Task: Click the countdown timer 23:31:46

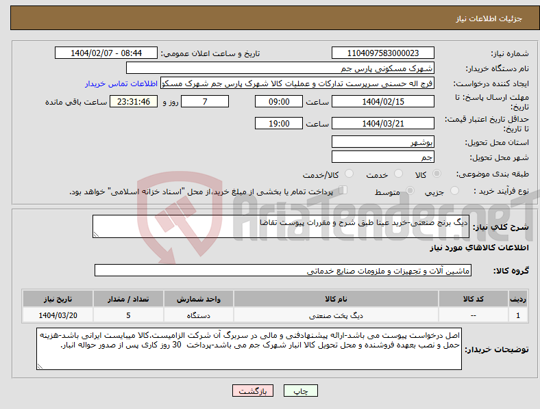Action: (x=134, y=101)
